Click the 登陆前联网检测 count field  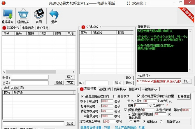(160, 114)
